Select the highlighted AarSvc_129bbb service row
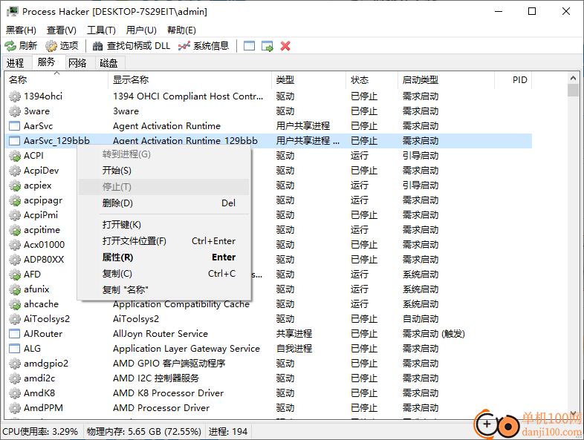The width and height of the screenshot is (584, 440). point(268,141)
